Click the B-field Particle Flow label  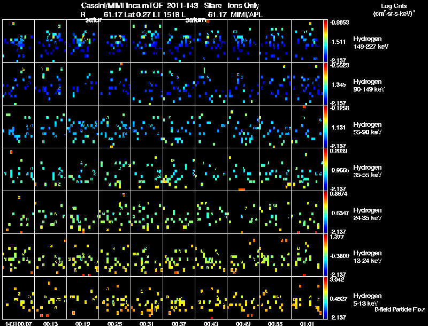(400, 309)
